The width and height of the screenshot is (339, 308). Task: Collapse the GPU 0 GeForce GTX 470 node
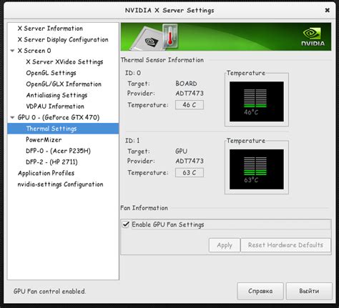12,117
